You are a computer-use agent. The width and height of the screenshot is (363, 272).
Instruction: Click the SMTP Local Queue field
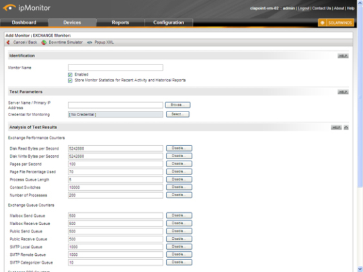click(x=116, y=247)
